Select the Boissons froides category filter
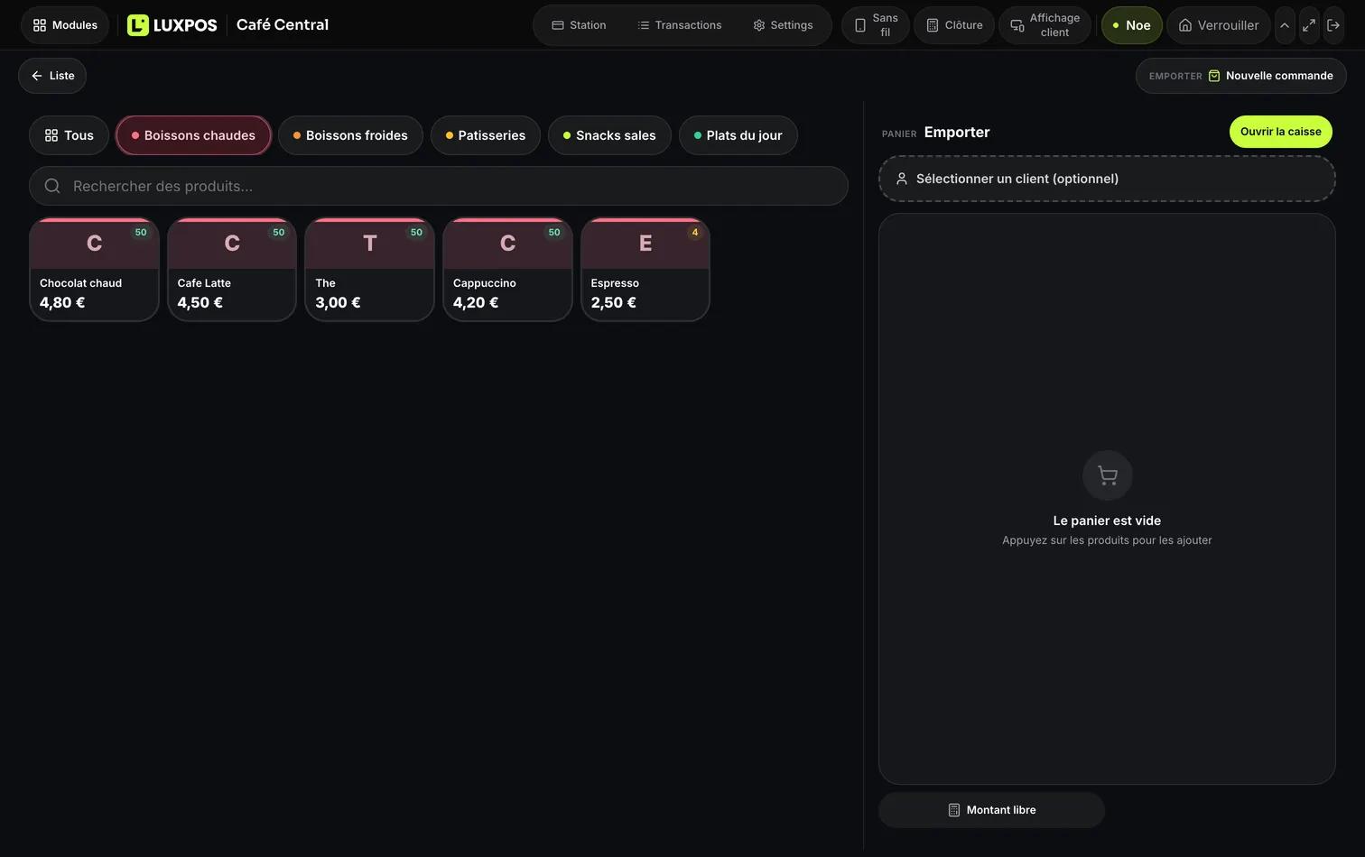This screenshot has width=1365, height=857. (350, 135)
